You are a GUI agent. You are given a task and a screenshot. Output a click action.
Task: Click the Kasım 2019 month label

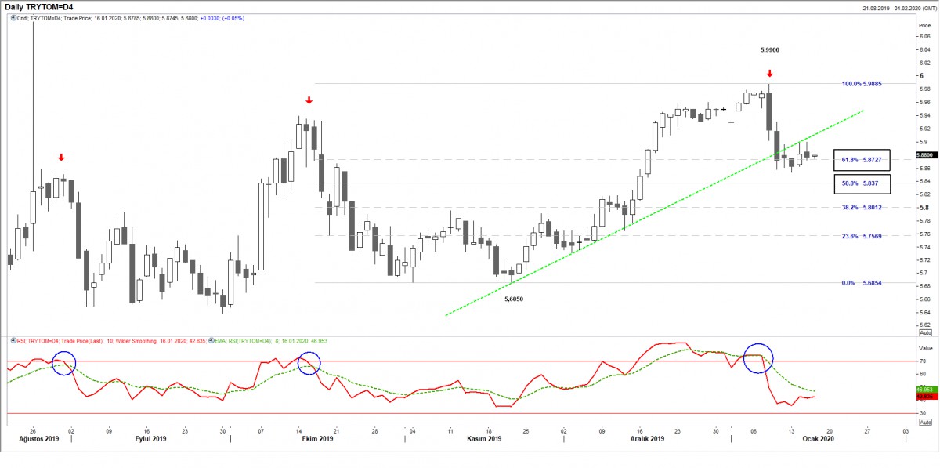(x=483, y=439)
